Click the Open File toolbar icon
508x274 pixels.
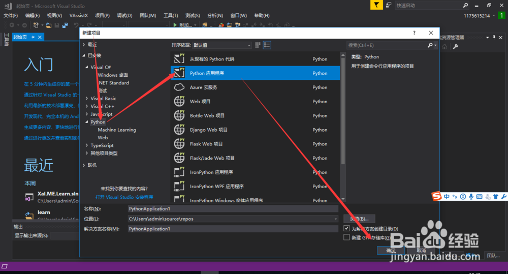[x=49, y=25]
